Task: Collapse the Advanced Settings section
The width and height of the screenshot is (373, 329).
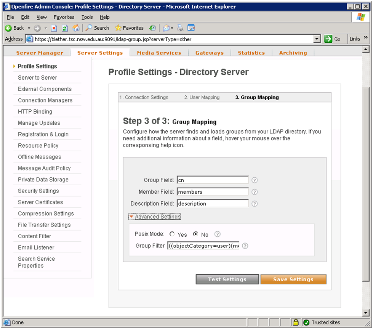Action: click(155, 217)
